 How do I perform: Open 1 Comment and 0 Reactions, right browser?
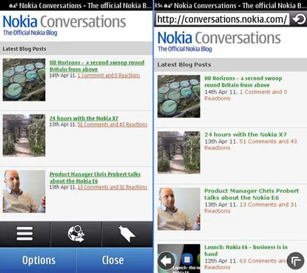(x=246, y=95)
